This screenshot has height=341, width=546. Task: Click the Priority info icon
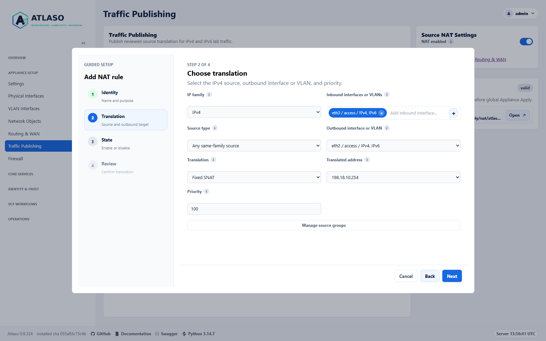coord(206,191)
